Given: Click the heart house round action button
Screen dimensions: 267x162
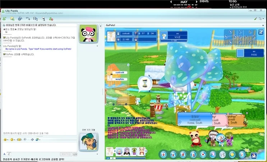Looking at the screenshot, I should [x=203, y=154].
